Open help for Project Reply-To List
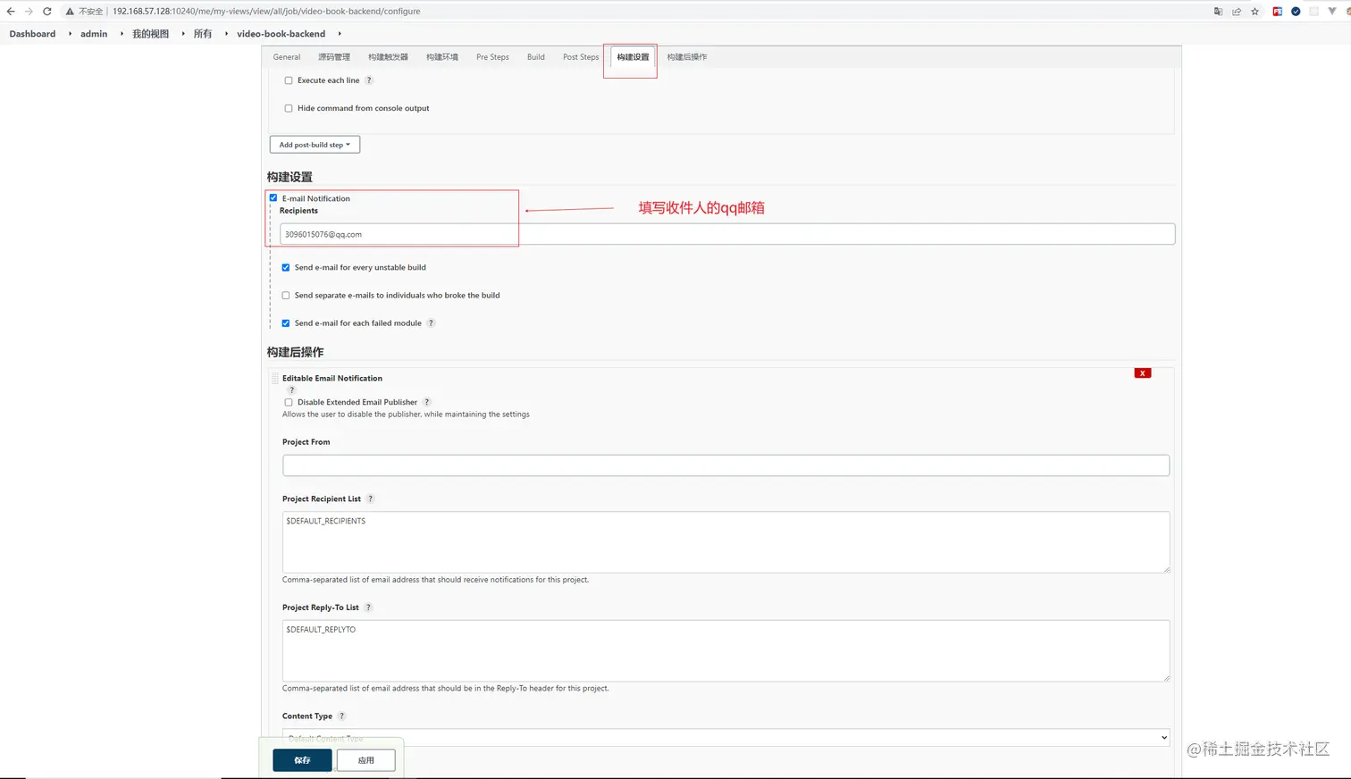The height and width of the screenshot is (779, 1351). (x=368, y=607)
